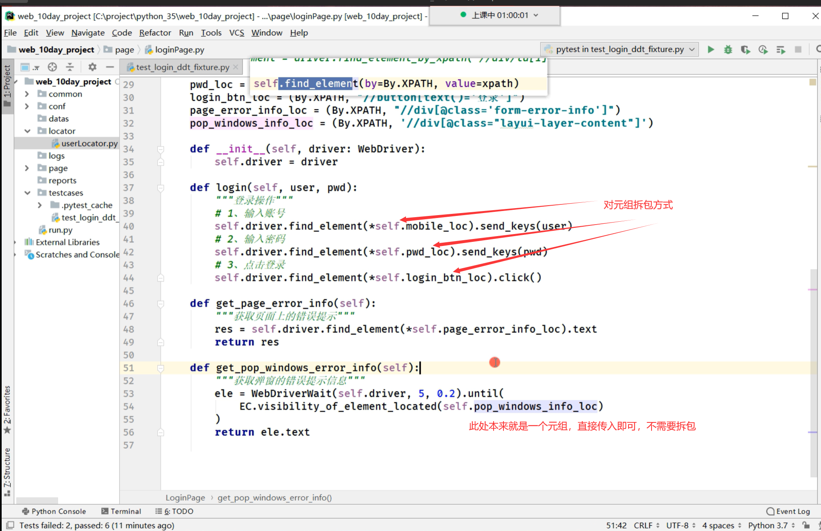Toggle the fold marker at get_pop_windows_error_info definition
The height and width of the screenshot is (531, 821).
pos(161,368)
